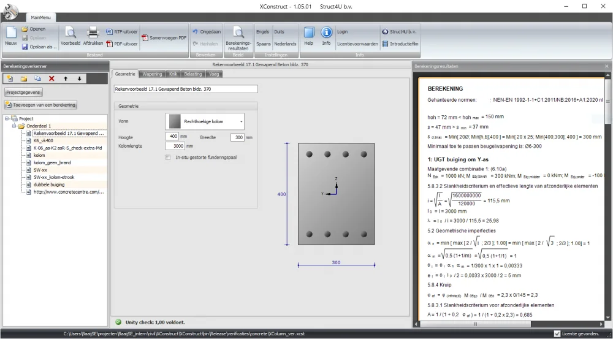
Task: Select the concretecentre.com tree item
Action: pos(69,192)
